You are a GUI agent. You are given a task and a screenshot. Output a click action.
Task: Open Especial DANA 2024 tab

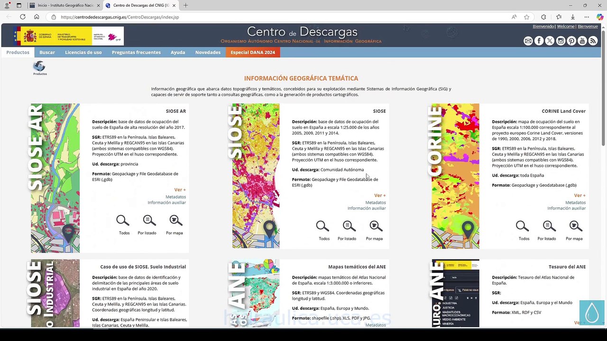(x=253, y=53)
